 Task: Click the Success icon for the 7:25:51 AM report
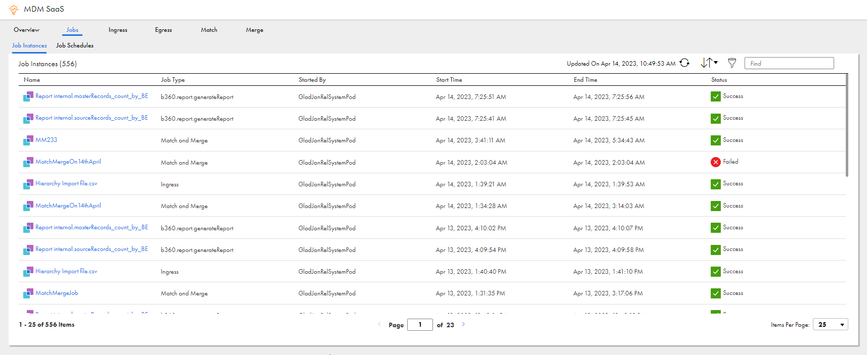(715, 96)
